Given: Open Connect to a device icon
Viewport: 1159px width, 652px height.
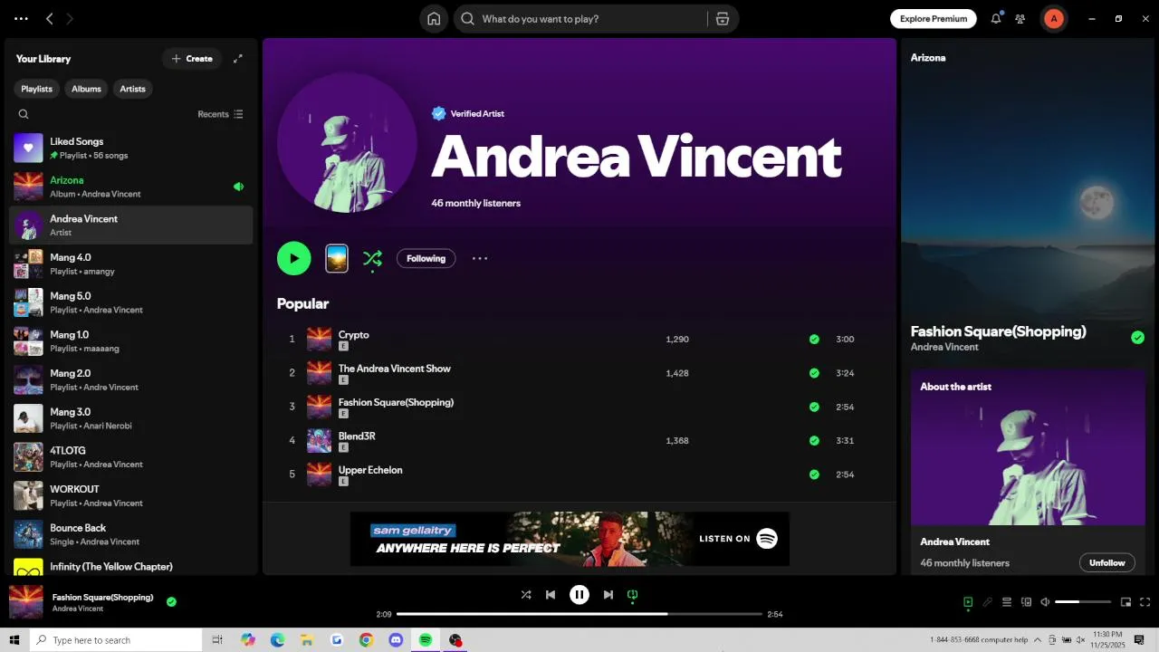Looking at the screenshot, I should point(1026,602).
